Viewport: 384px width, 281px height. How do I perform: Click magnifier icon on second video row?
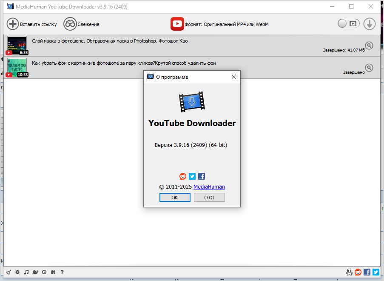[369, 67]
